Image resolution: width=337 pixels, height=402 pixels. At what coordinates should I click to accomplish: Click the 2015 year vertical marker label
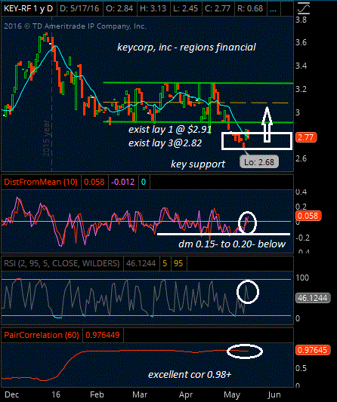(46, 138)
